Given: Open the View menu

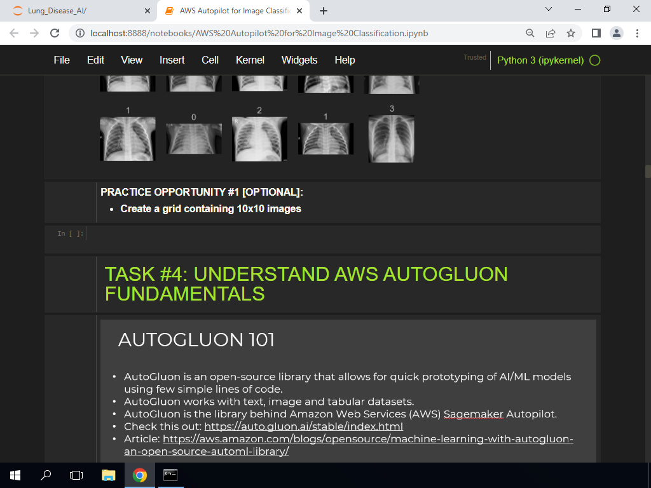Looking at the screenshot, I should pos(132,60).
